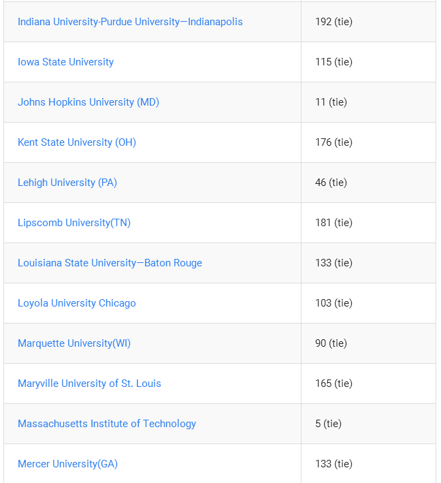Open the Marquette University(WI) link
This screenshot has width=441, height=483.
tap(74, 343)
